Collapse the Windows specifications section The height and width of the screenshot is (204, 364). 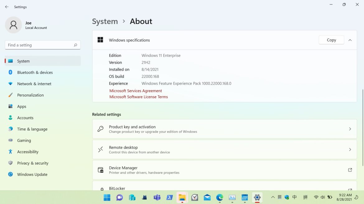point(350,40)
